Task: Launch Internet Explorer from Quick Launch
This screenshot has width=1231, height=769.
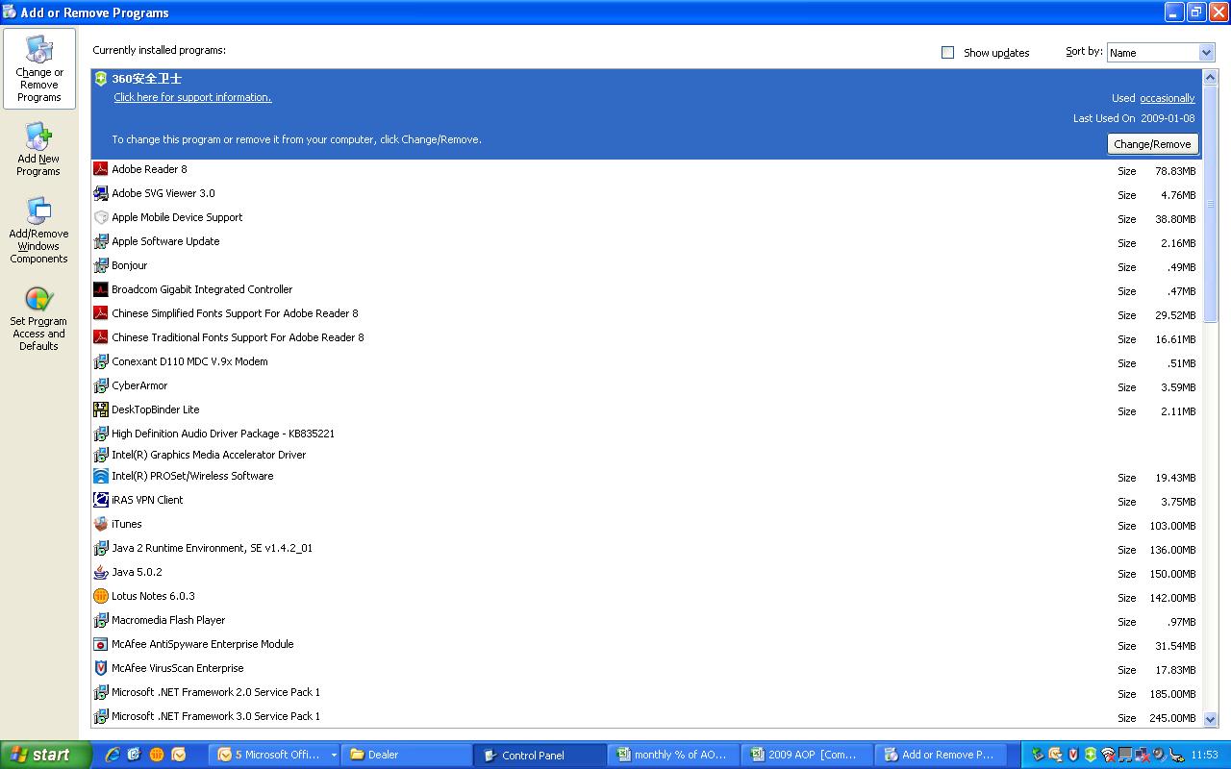Action: click(x=113, y=755)
